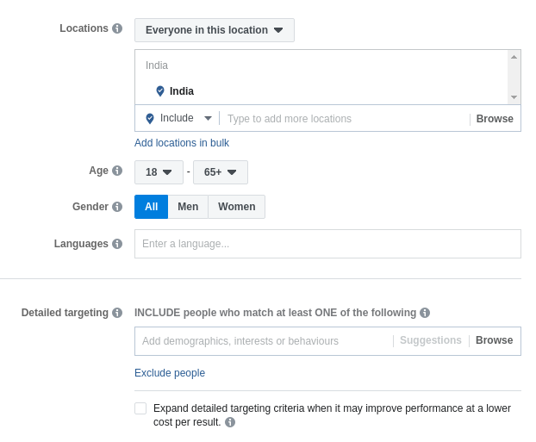Open the Include location dropdown
536x442 pixels.
[x=178, y=118]
